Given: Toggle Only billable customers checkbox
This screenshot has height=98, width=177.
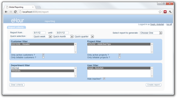Looking at the screenshot, I should tap(43, 57).
